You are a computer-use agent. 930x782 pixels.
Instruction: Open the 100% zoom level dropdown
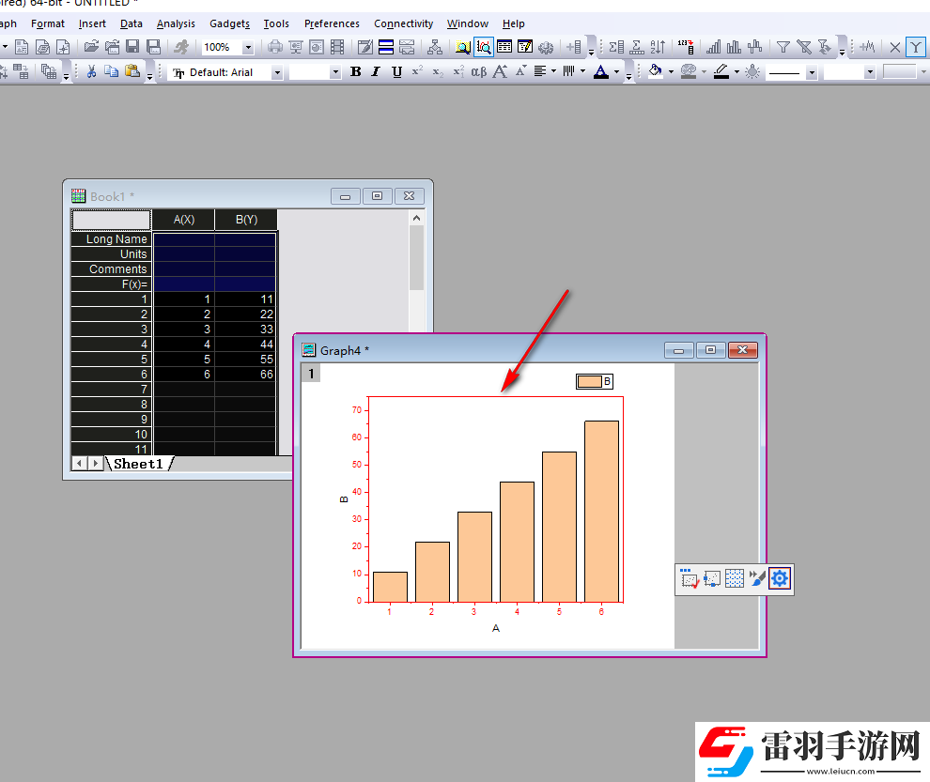click(x=248, y=47)
